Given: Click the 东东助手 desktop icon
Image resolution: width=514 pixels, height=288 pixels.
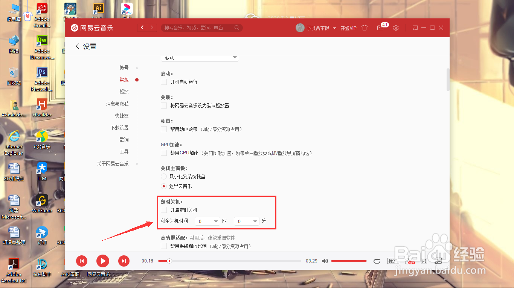Looking at the screenshot, I should click(x=42, y=267).
